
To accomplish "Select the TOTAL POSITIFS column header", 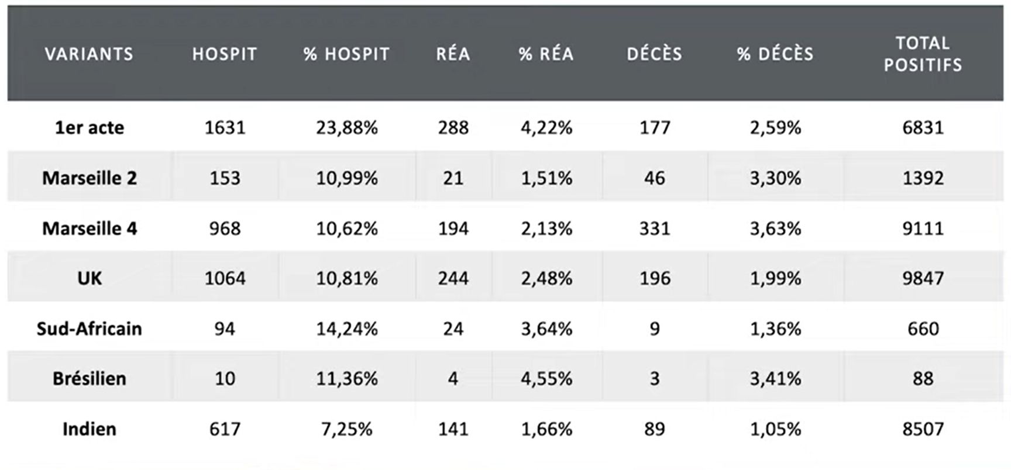I will coord(923,54).
